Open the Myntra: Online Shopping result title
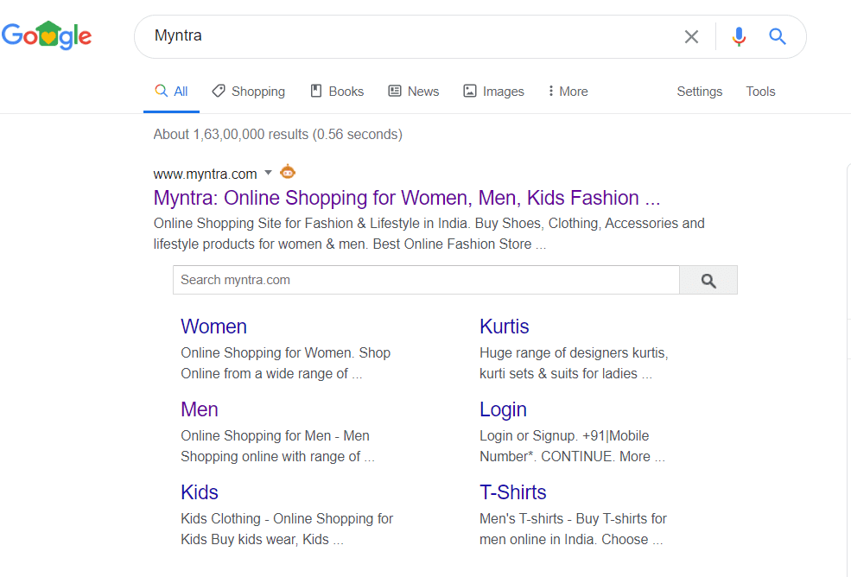851x577 pixels. 407,198
